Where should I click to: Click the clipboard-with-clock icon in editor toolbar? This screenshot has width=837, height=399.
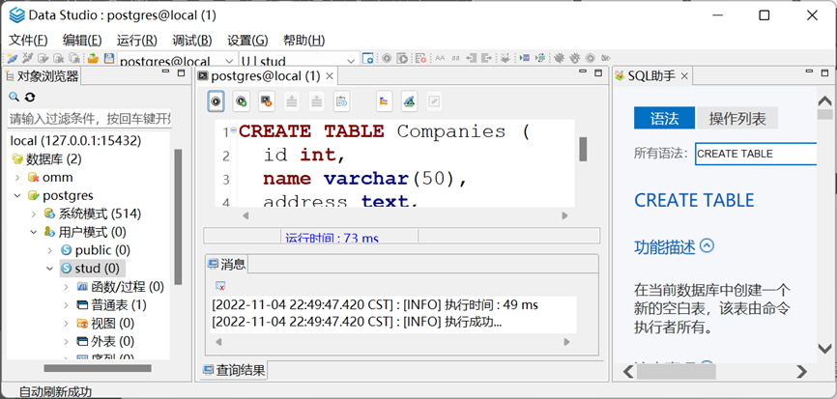[x=341, y=100]
